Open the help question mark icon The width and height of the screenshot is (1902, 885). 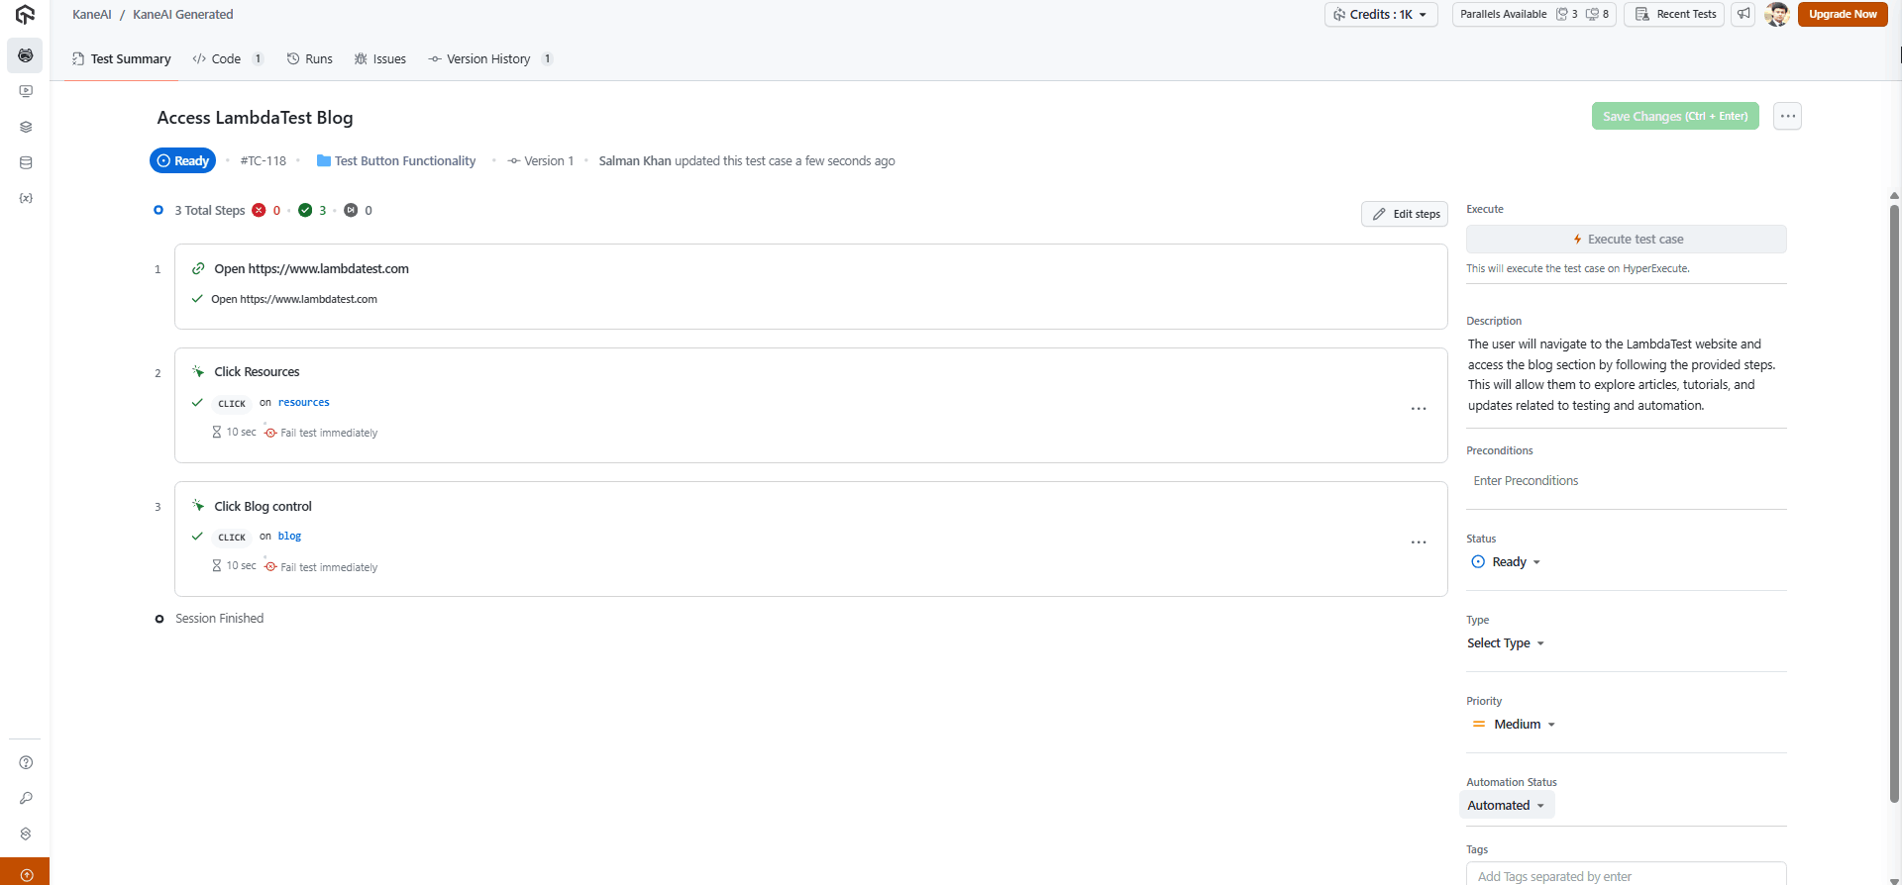click(x=26, y=762)
